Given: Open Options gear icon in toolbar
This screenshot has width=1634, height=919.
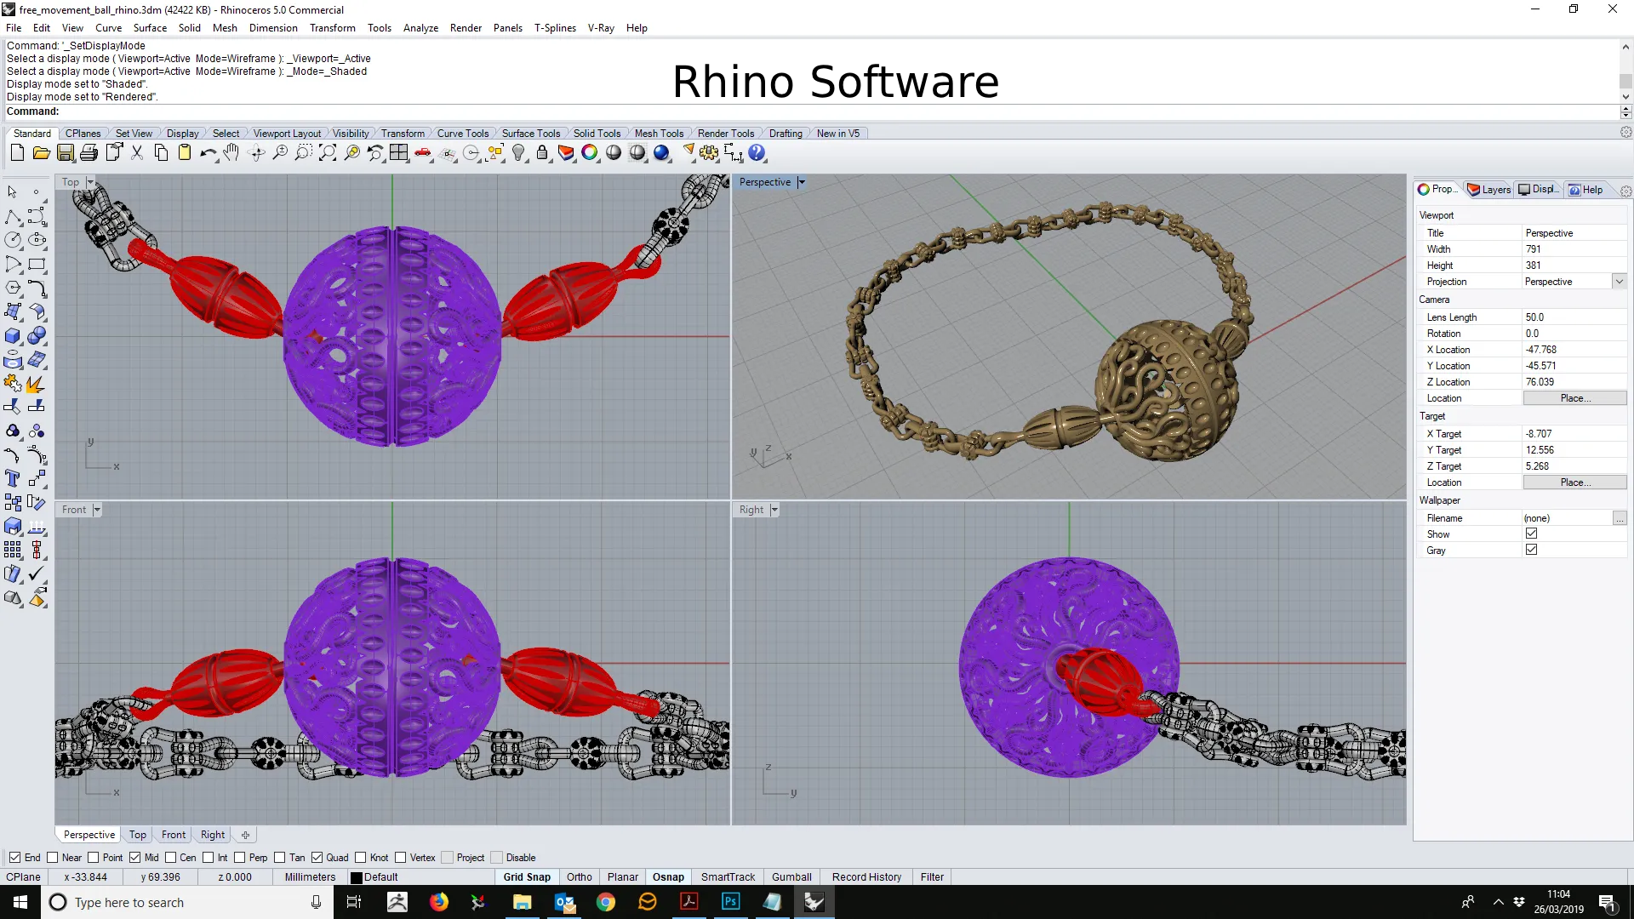Looking at the screenshot, I should 709,153.
